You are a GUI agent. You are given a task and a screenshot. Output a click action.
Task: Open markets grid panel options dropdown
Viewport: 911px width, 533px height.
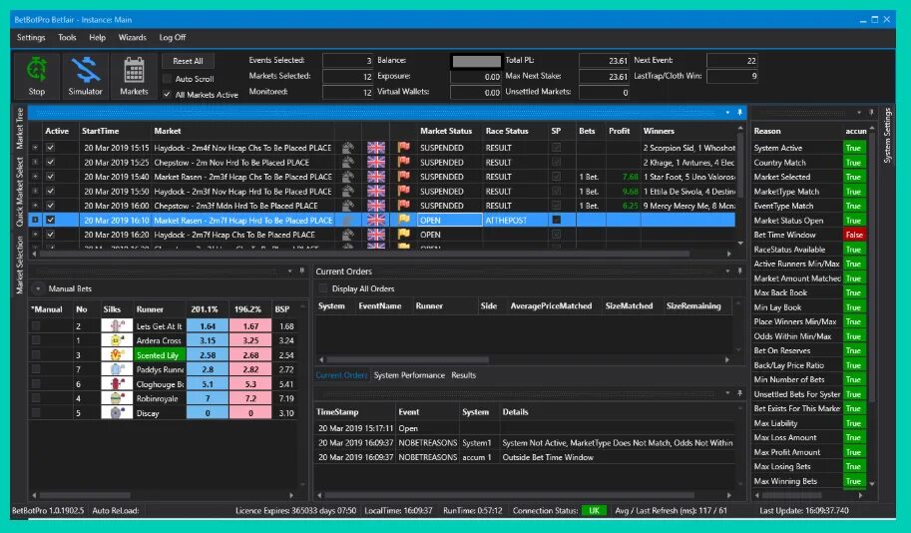point(727,112)
